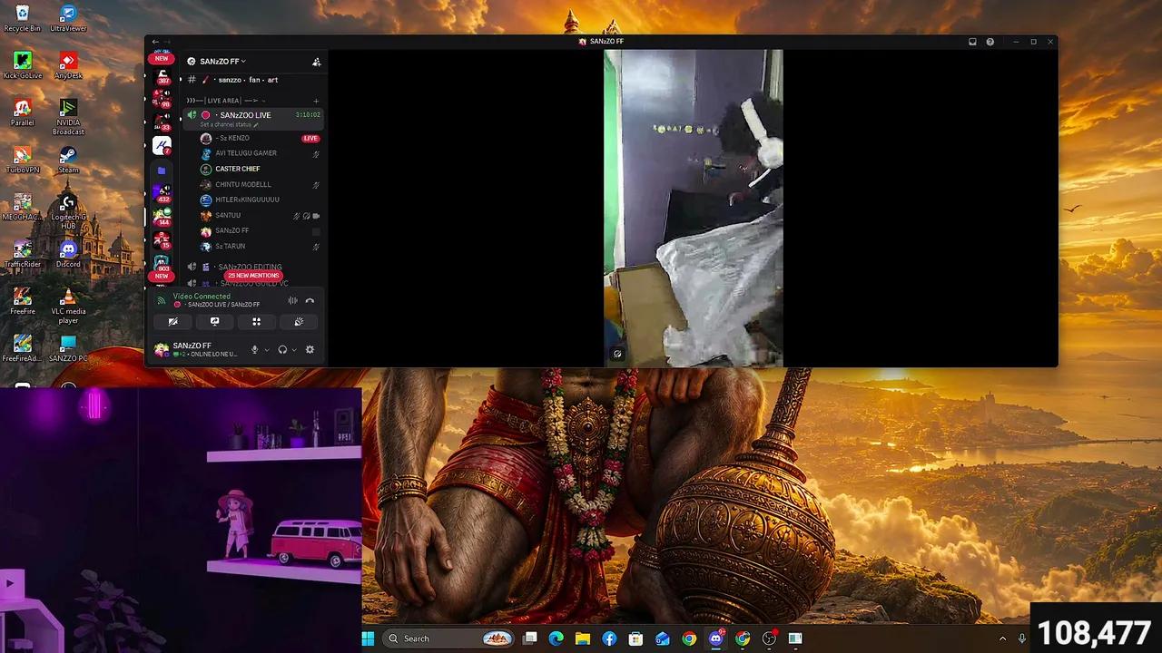Click the bottom NEW unread indicator in server list
Viewport: 1162px width, 653px height.
pos(162,276)
